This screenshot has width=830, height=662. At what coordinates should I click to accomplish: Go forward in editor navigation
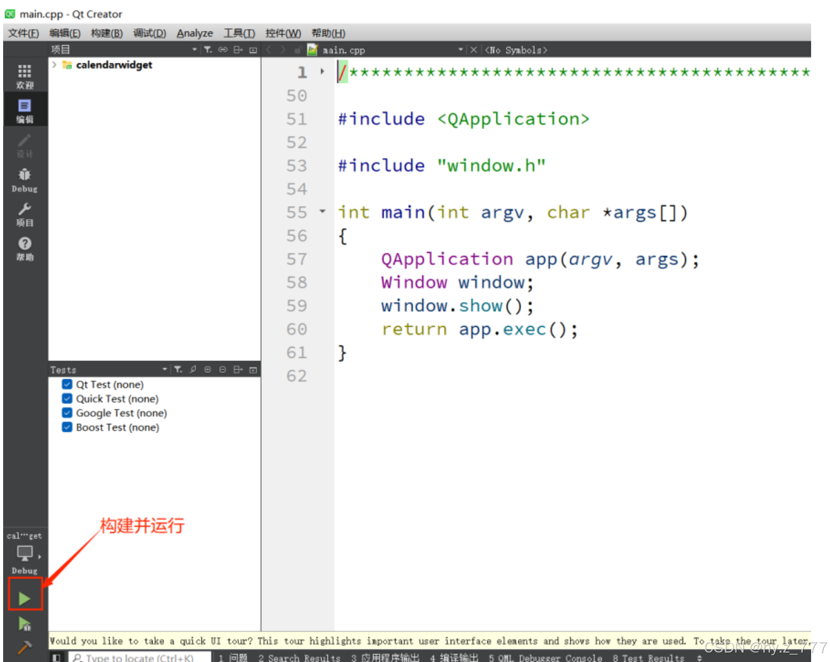point(283,50)
